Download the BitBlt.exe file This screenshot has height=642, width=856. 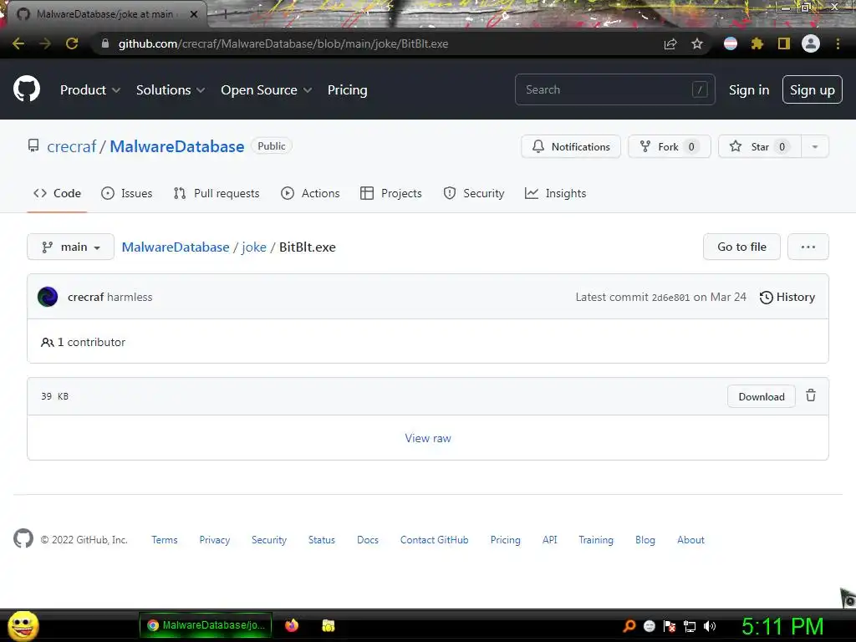pos(762,396)
